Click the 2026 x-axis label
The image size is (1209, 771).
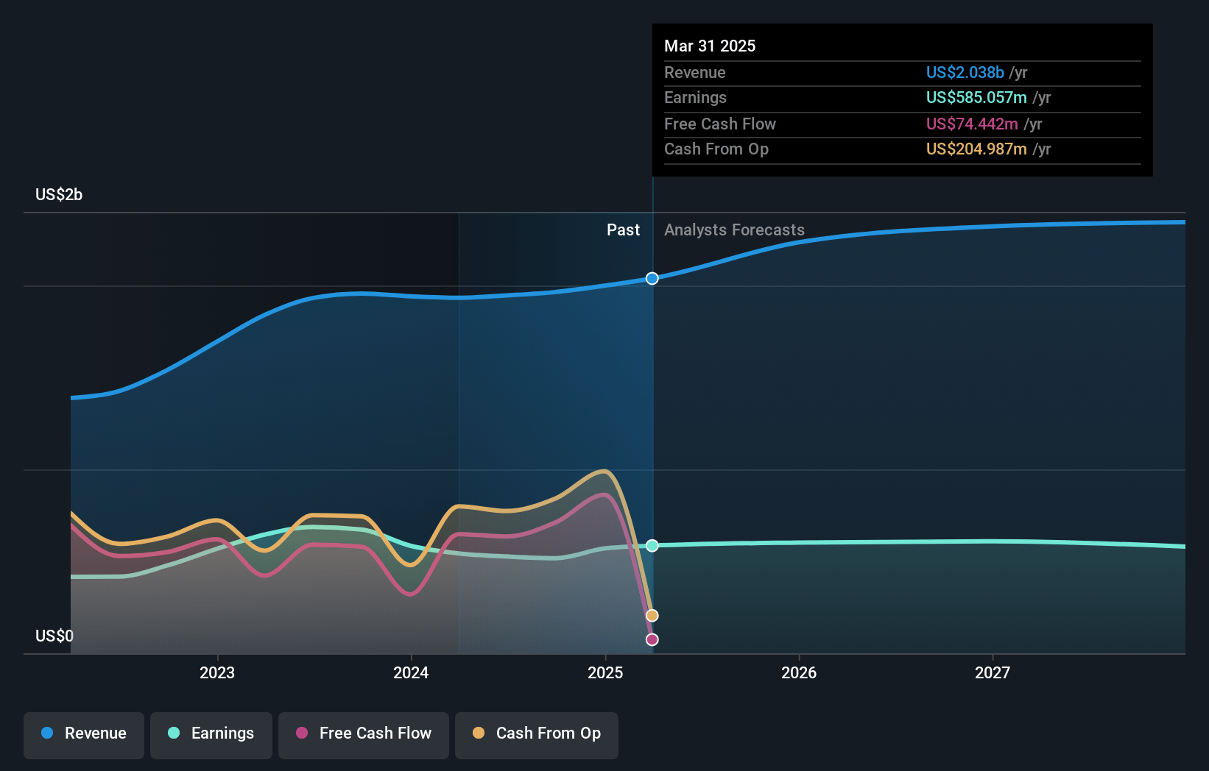[799, 672]
